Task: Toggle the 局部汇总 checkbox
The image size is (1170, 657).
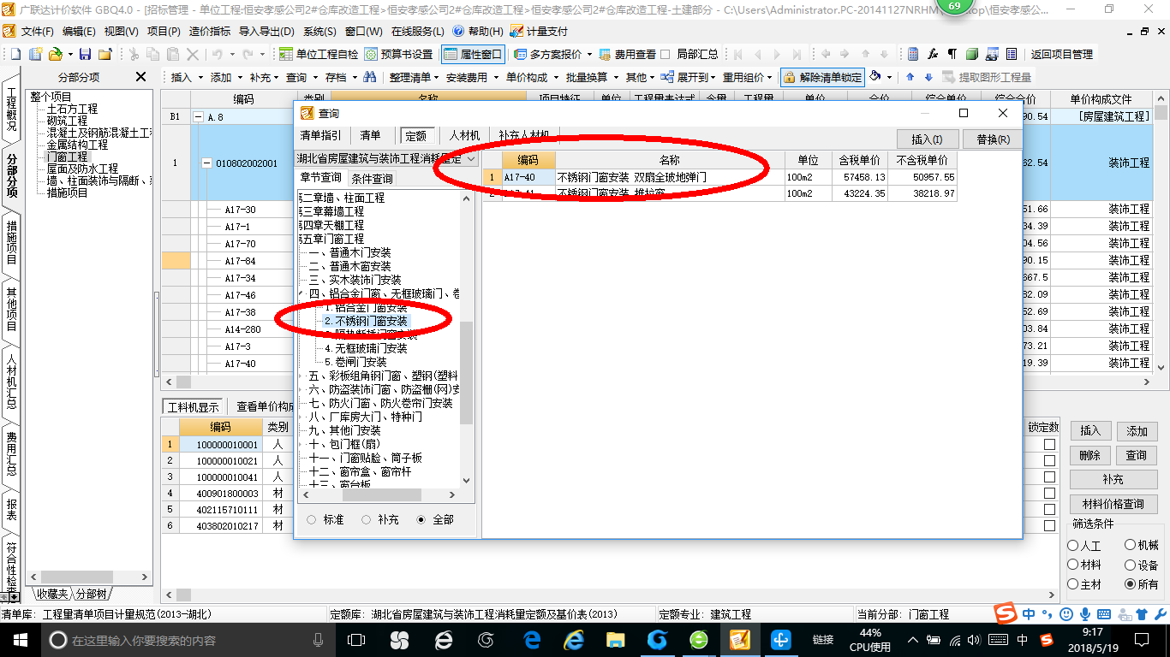Action: tap(665, 54)
